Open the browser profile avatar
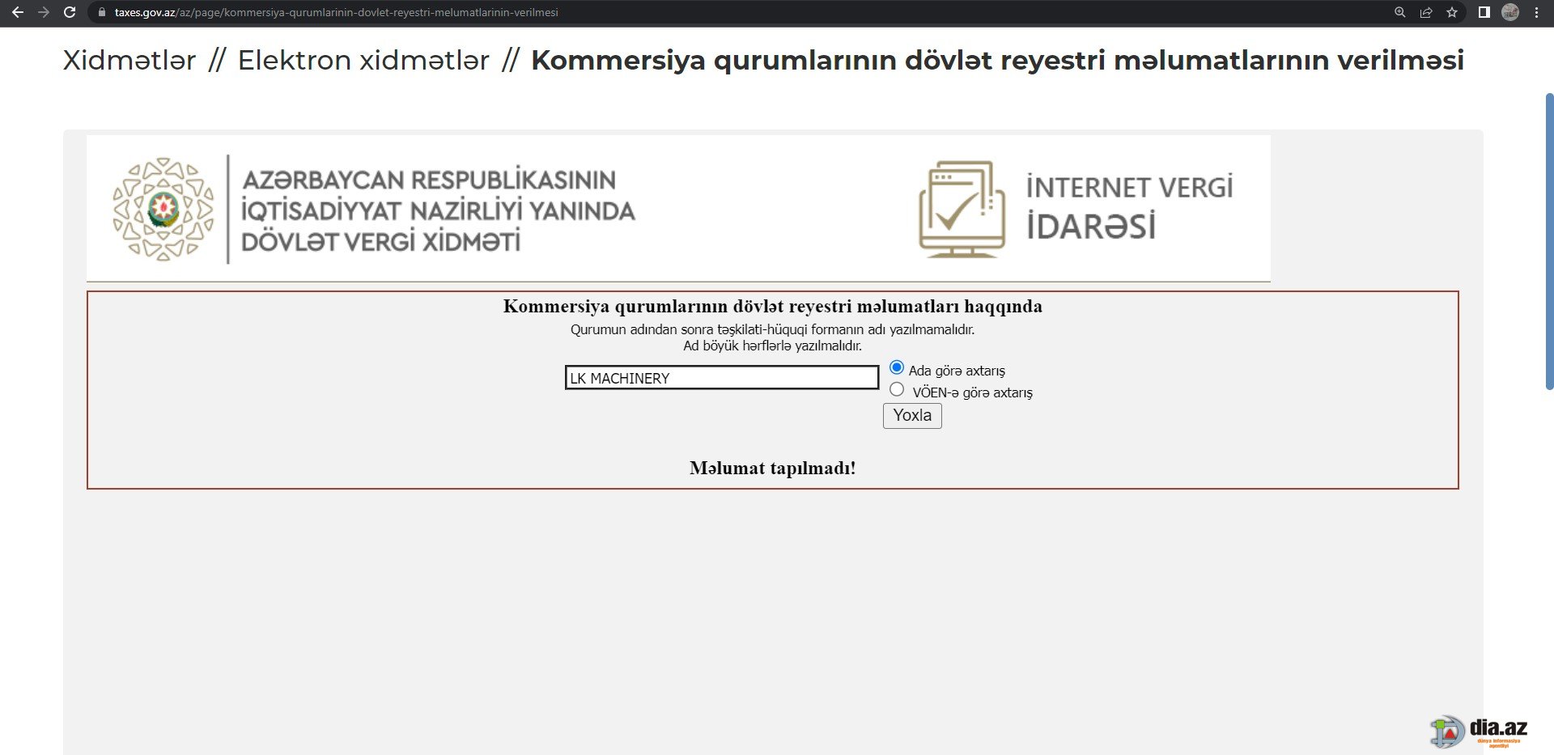 pyautogui.click(x=1510, y=12)
